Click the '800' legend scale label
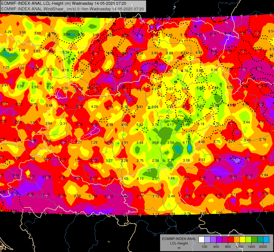Screen dimensions: 274x252 click(x=228, y=247)
